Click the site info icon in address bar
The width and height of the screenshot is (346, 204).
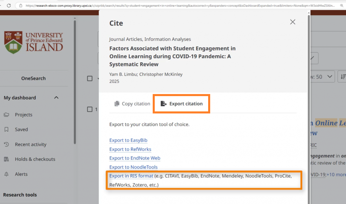click(x=21, y=5)
